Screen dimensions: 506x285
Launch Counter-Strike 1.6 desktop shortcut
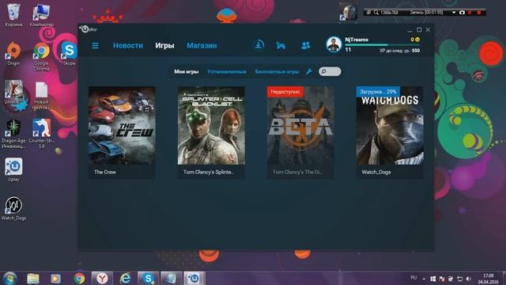coord(41,134)
